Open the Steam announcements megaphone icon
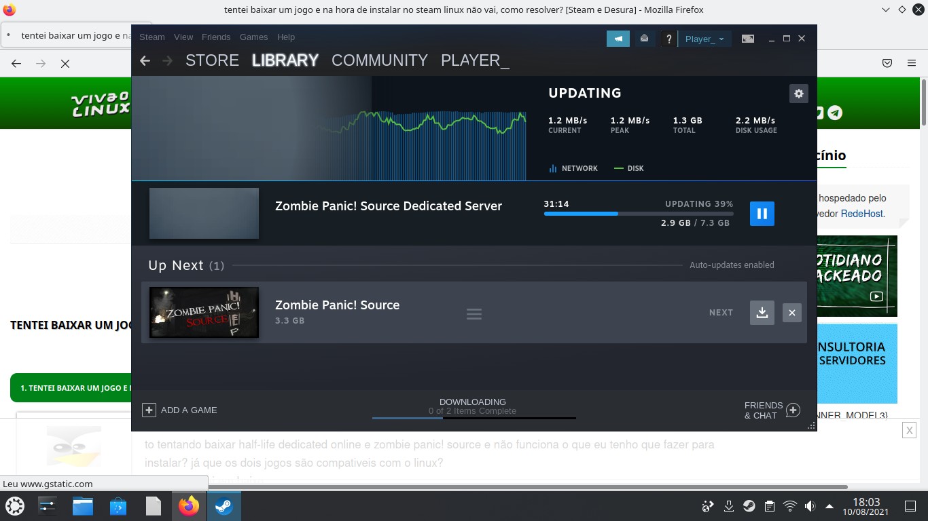The image size is (928, 521). pos(618,39)
